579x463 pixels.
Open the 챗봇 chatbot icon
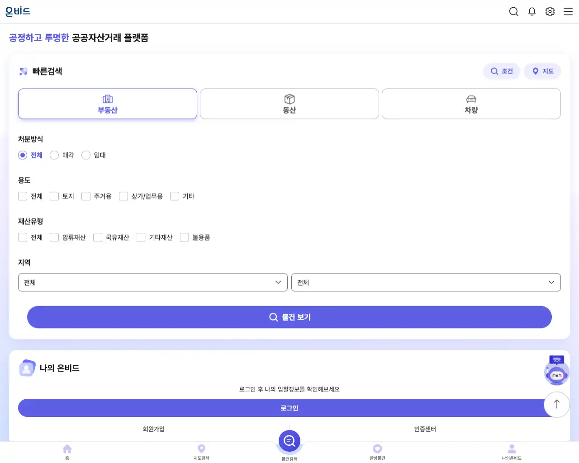coord(556,370)
